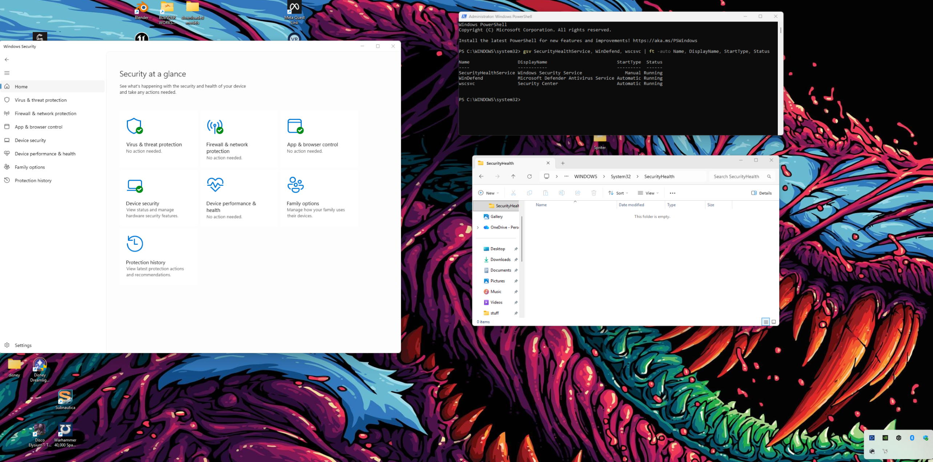
Task: Open Family options tile
Action: click(x=319, y=198)
